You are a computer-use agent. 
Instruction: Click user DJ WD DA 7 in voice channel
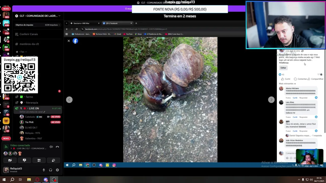[x=31, y=128]
